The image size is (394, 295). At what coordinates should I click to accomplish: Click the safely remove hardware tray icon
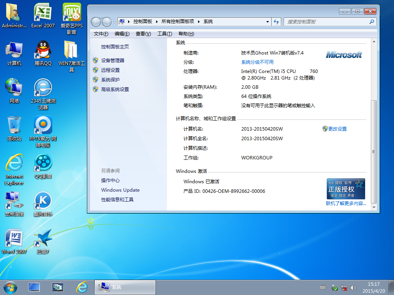[334, 288]
